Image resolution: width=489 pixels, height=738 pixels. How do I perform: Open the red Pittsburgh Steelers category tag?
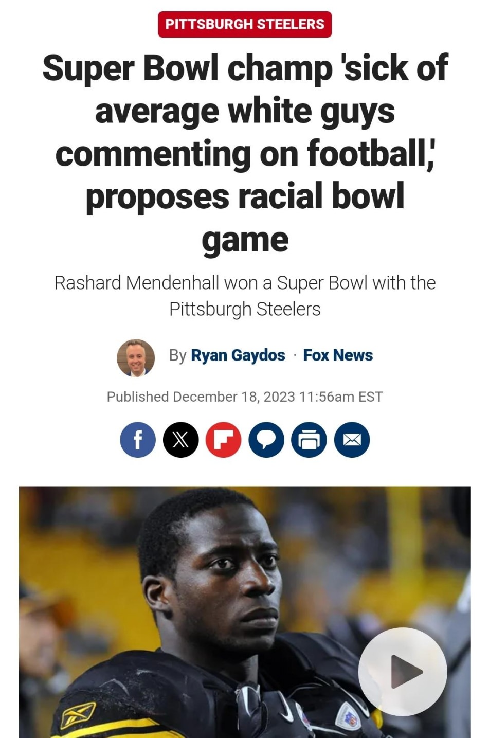click(x=245, y=24)
